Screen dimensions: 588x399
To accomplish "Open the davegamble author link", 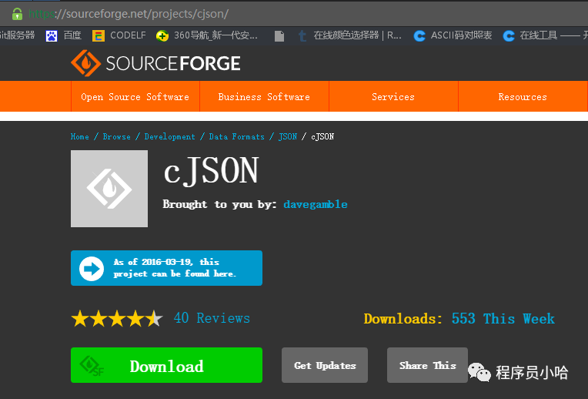I will click(x=316, y=204).
